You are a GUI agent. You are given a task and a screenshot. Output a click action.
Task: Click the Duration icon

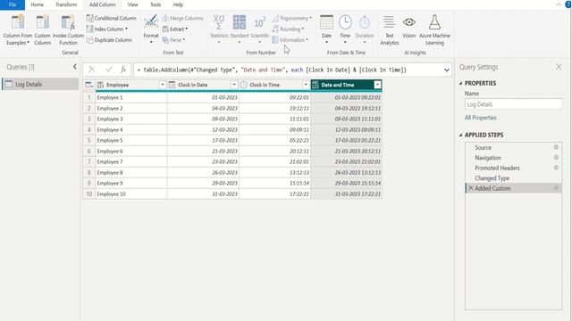click(365, 22)
